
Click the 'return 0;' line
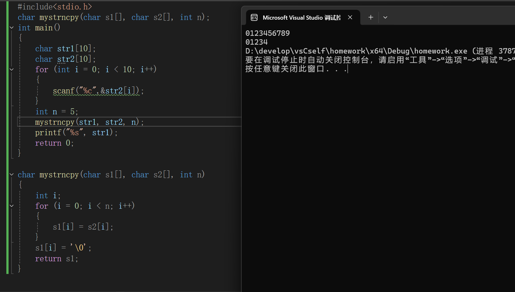[x=54, y=143]
